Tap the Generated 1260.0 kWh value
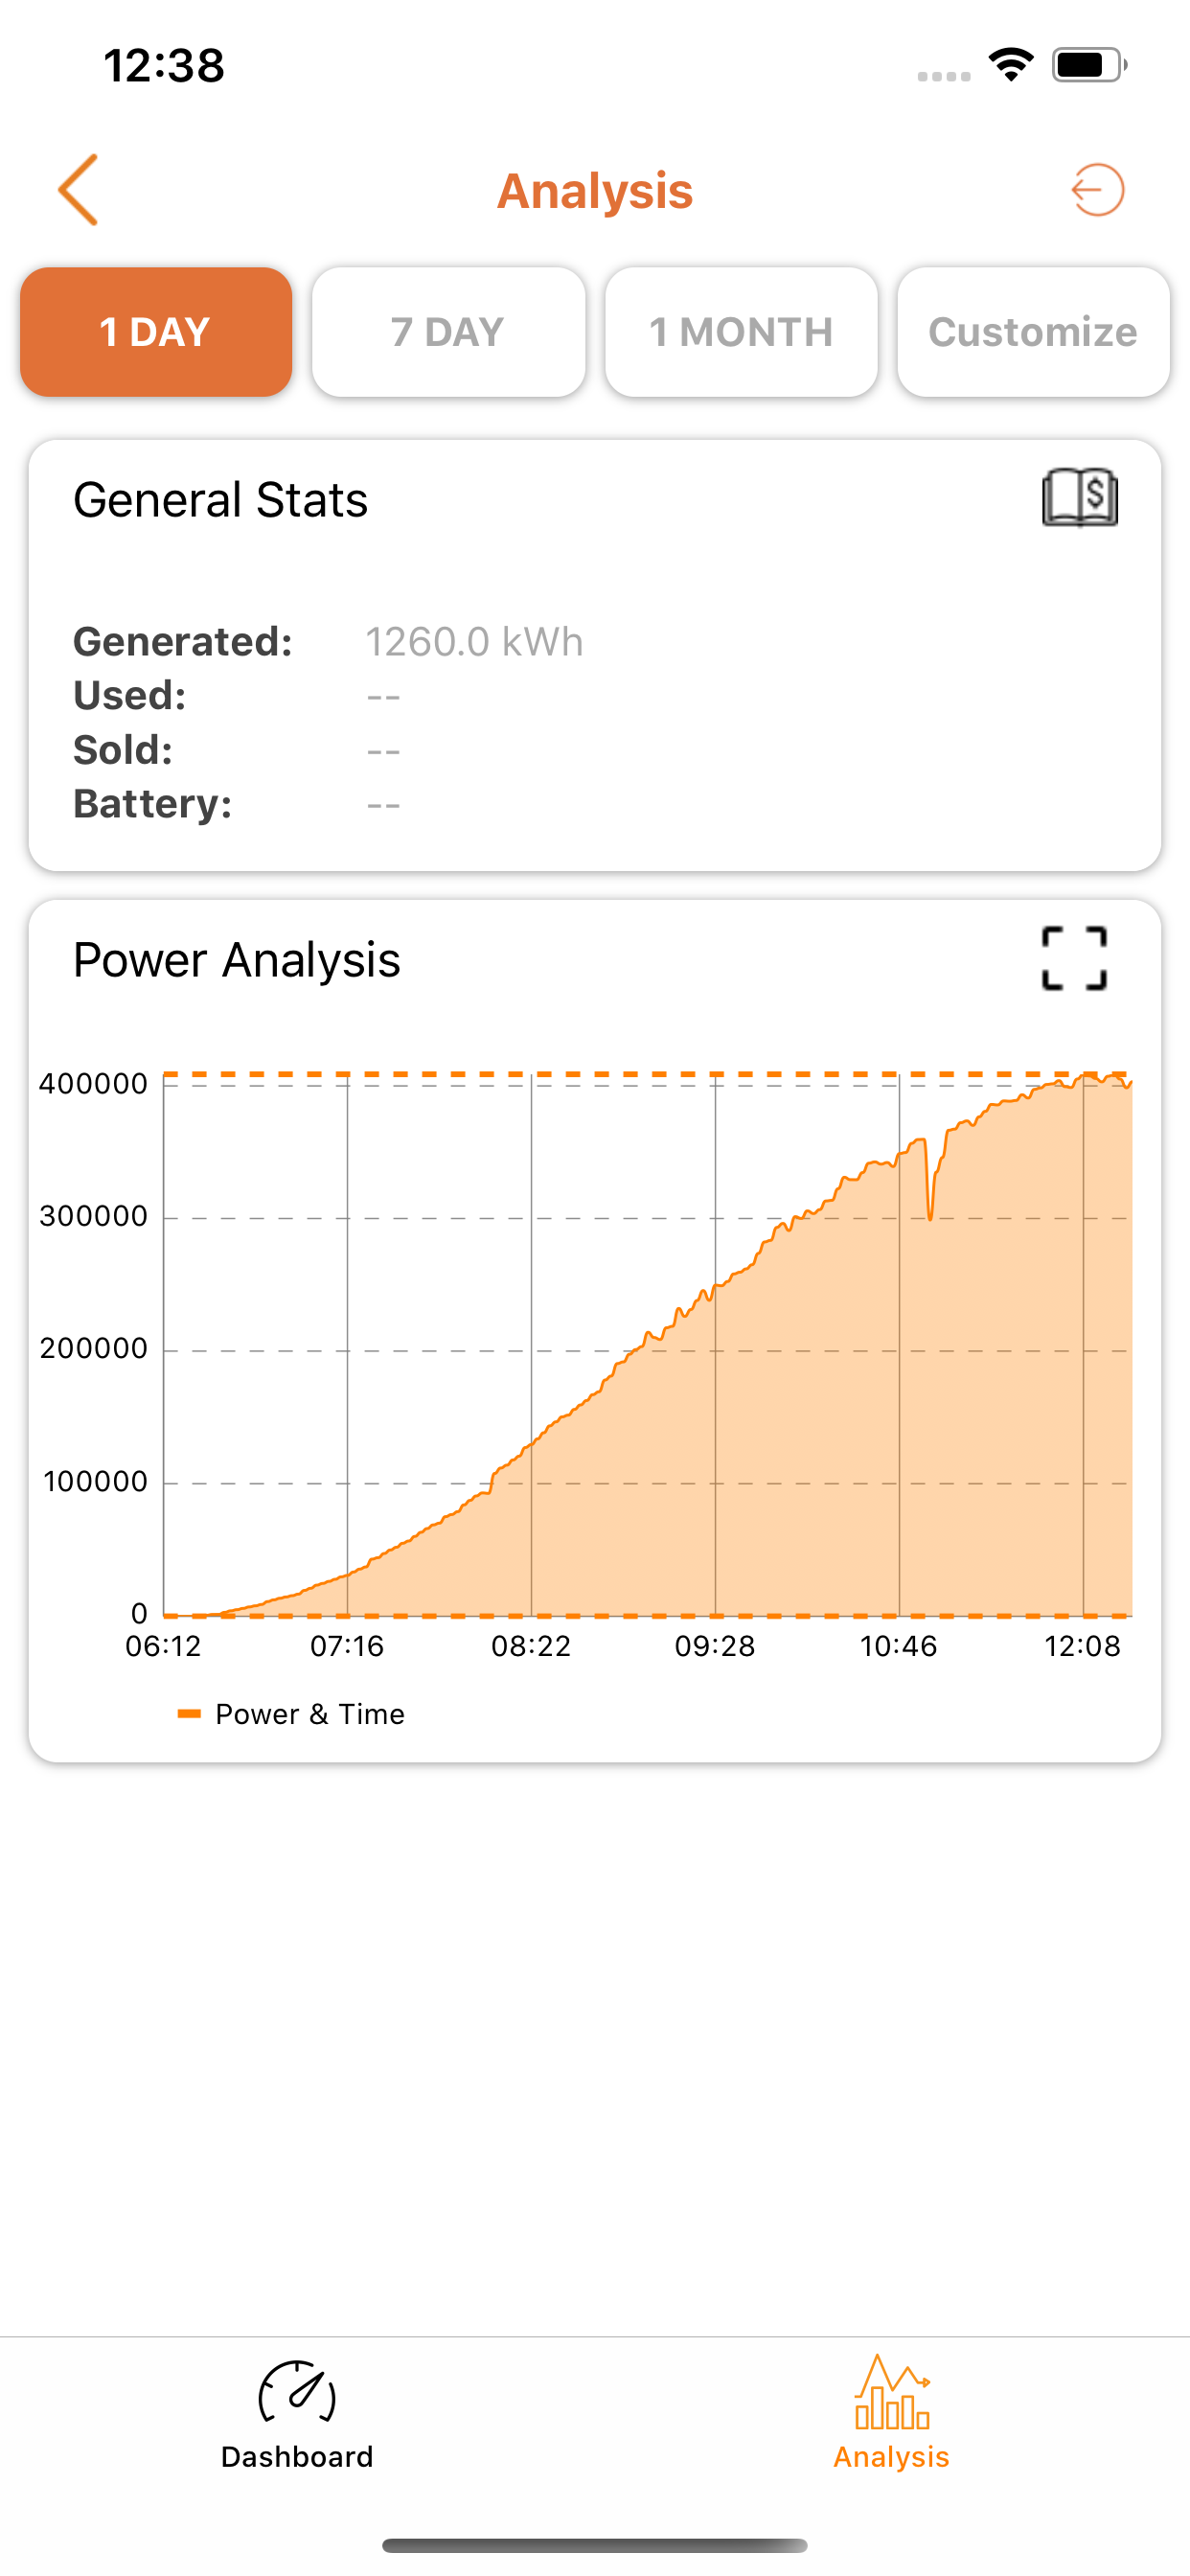The width and height of the screenshot is (1190, 2576). pyautogui.click(x=474, y=642)
